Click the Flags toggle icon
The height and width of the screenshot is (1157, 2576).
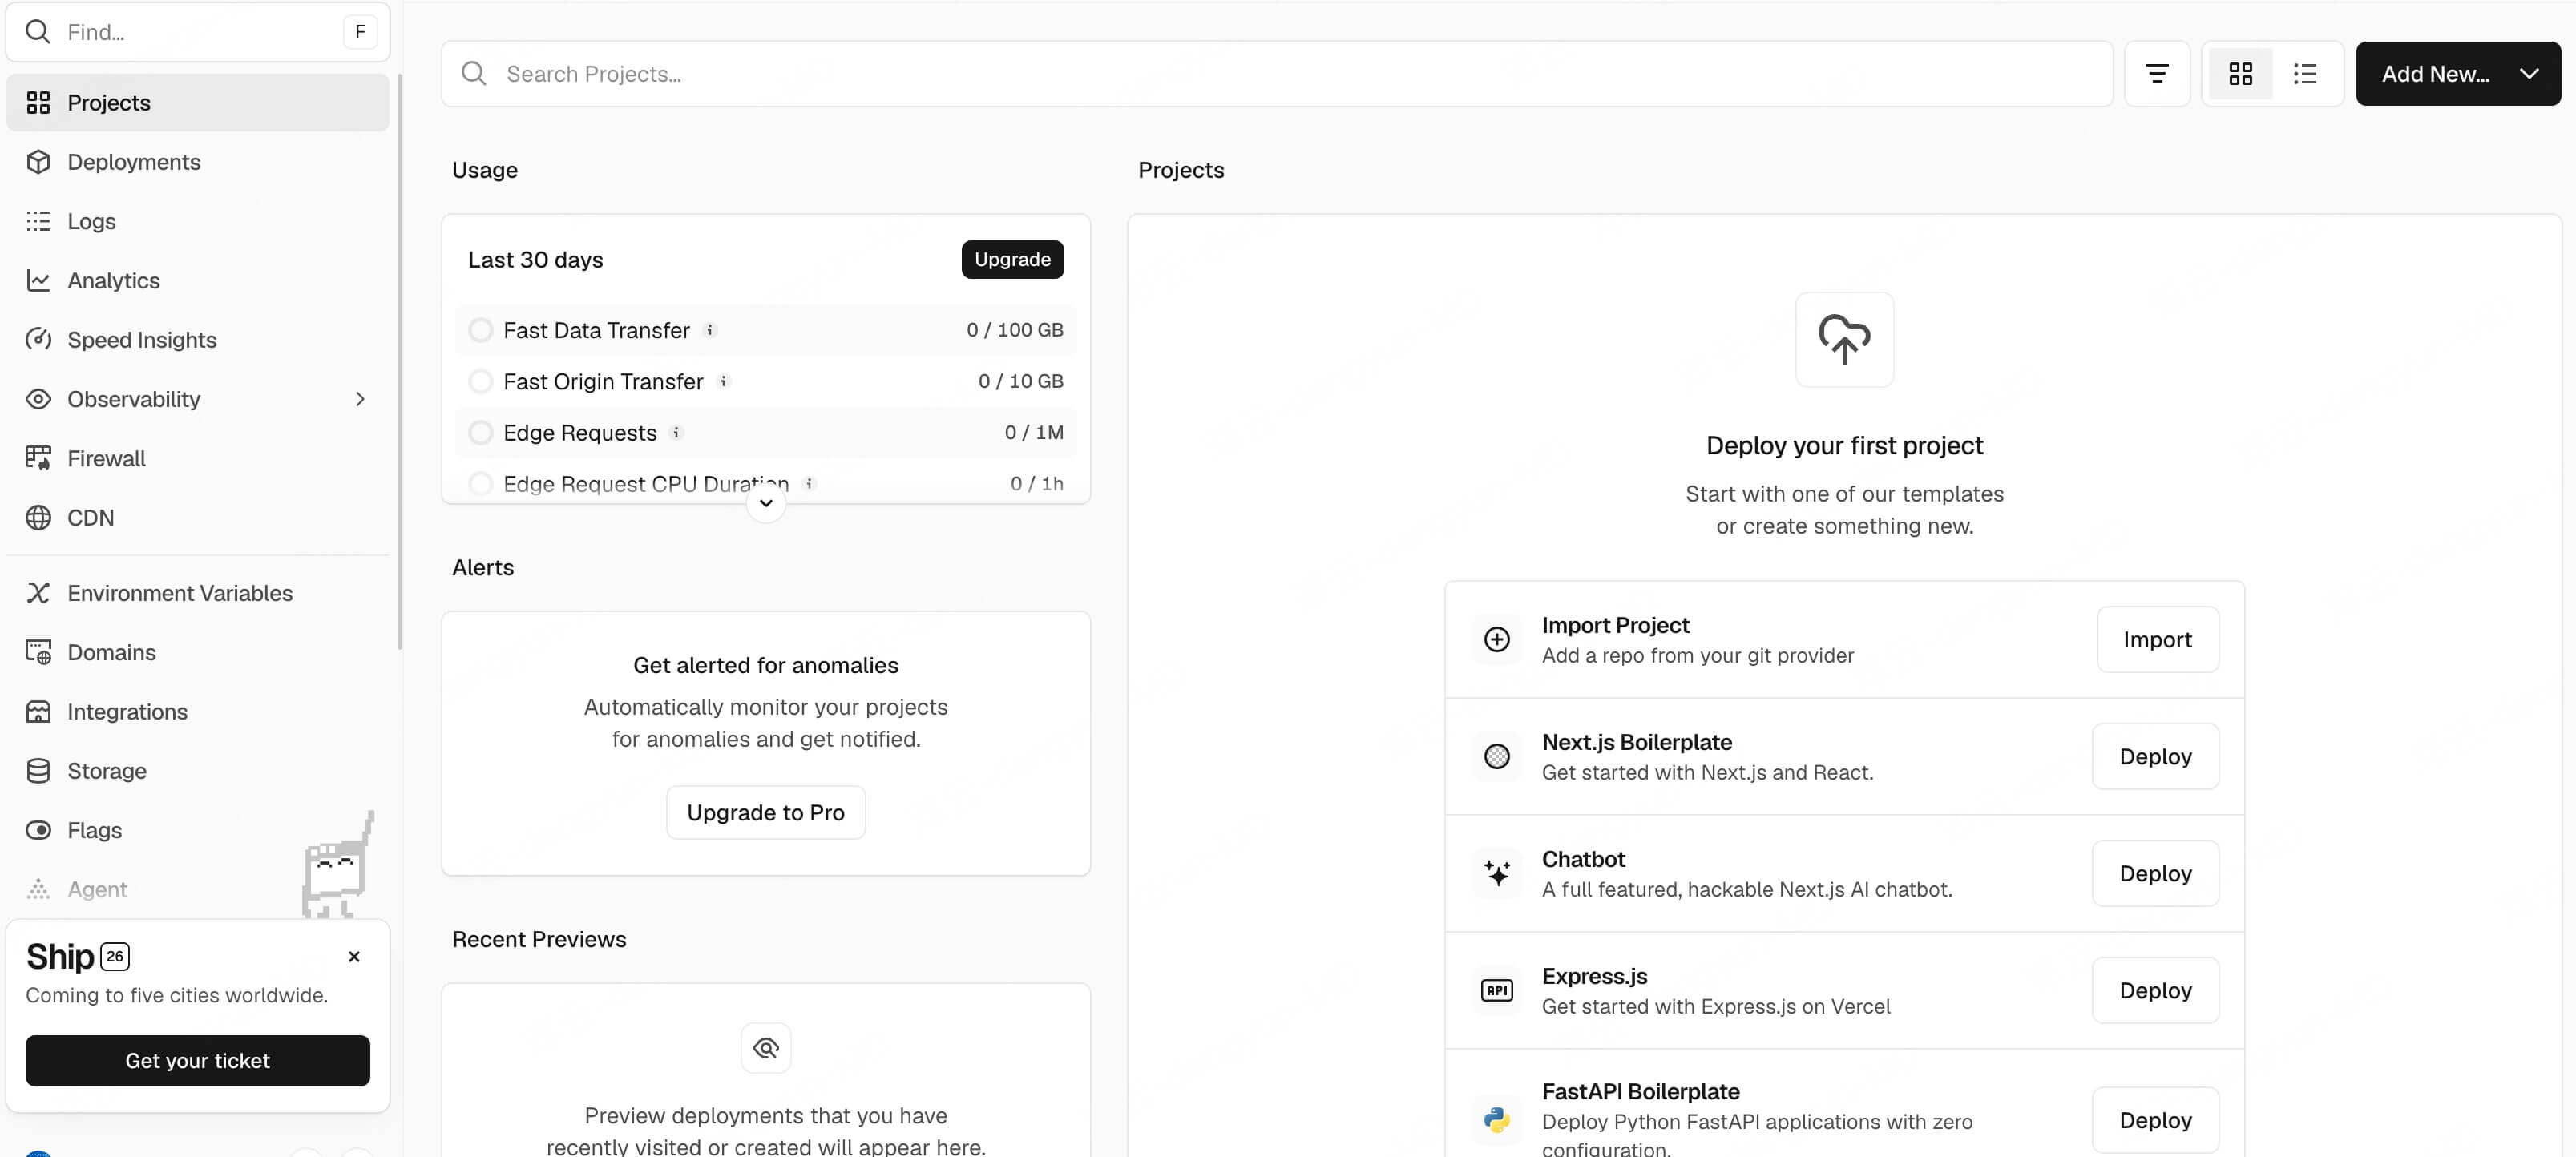pos(38,830)
